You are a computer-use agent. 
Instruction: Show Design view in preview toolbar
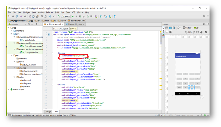(x=167, y=28)
